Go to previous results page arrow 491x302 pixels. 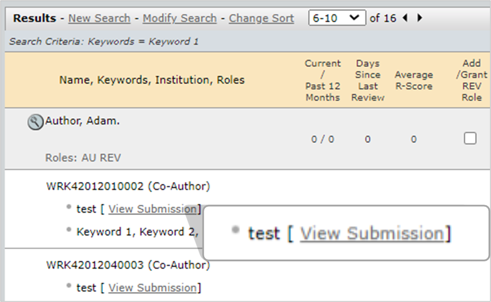tap(405, 18)
